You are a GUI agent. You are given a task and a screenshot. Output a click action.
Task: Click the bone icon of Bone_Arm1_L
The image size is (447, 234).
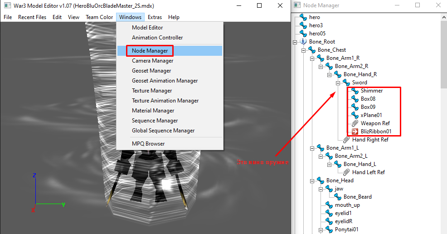coord(321,148)
